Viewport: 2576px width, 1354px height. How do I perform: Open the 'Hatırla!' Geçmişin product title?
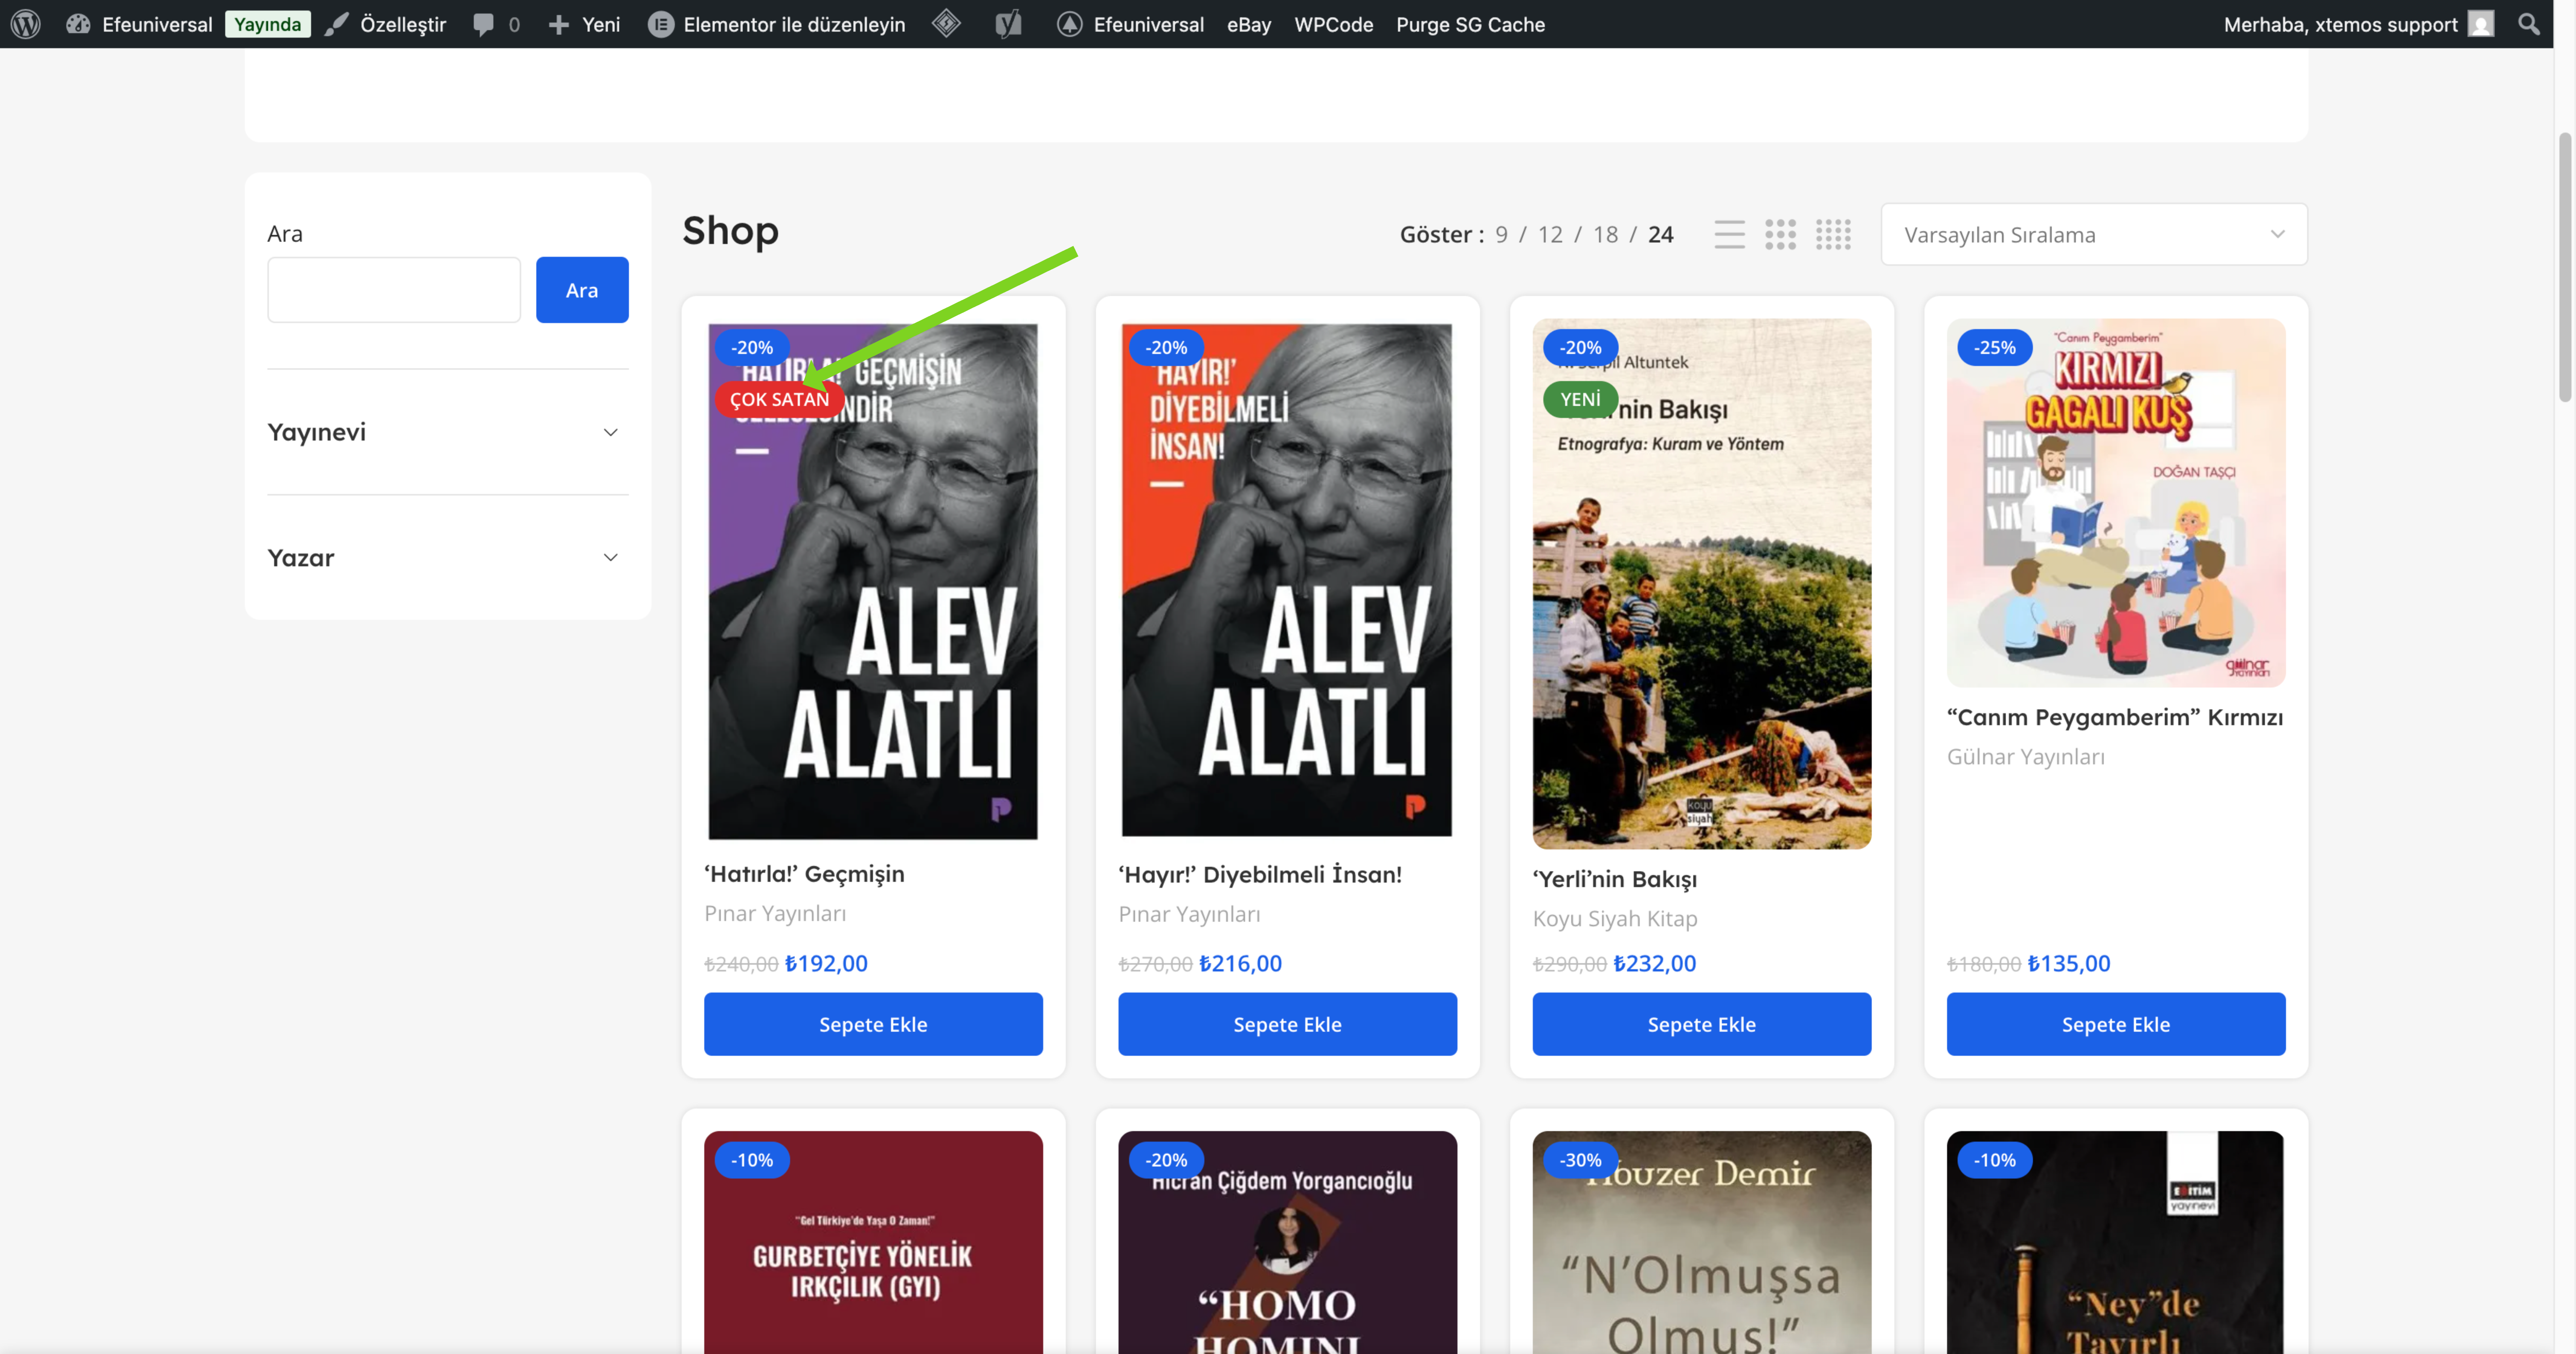[804, 873]
